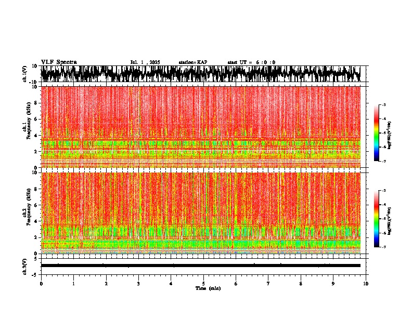Click the date label "Jul 1, 2025"
Screen dimensions: 412x318
pyautogui.click(x=145, y=62)
